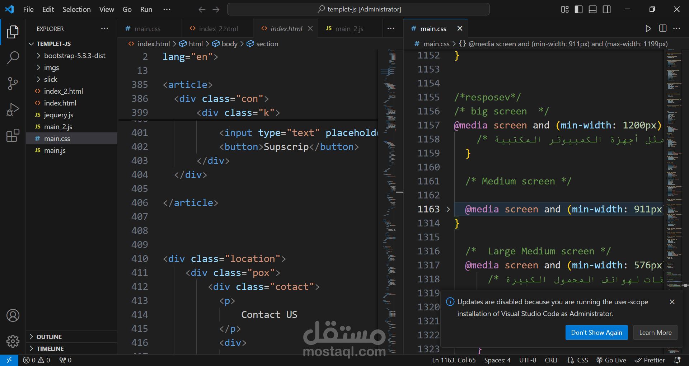689x366 pixels.
Task: Switch to the index_2.html tab
Action: (217, 28)
